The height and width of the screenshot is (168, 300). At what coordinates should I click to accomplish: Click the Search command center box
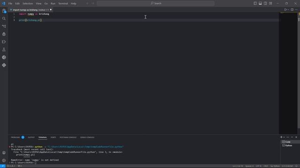(x=156, y=3)
